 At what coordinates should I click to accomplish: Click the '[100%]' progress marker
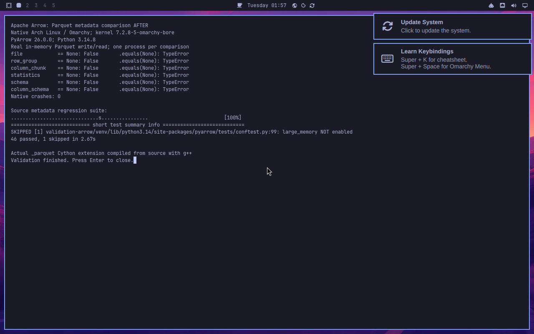click(x=233, y=118)
